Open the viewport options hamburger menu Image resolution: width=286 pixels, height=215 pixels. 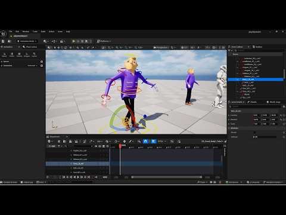[x=49, y=47]
